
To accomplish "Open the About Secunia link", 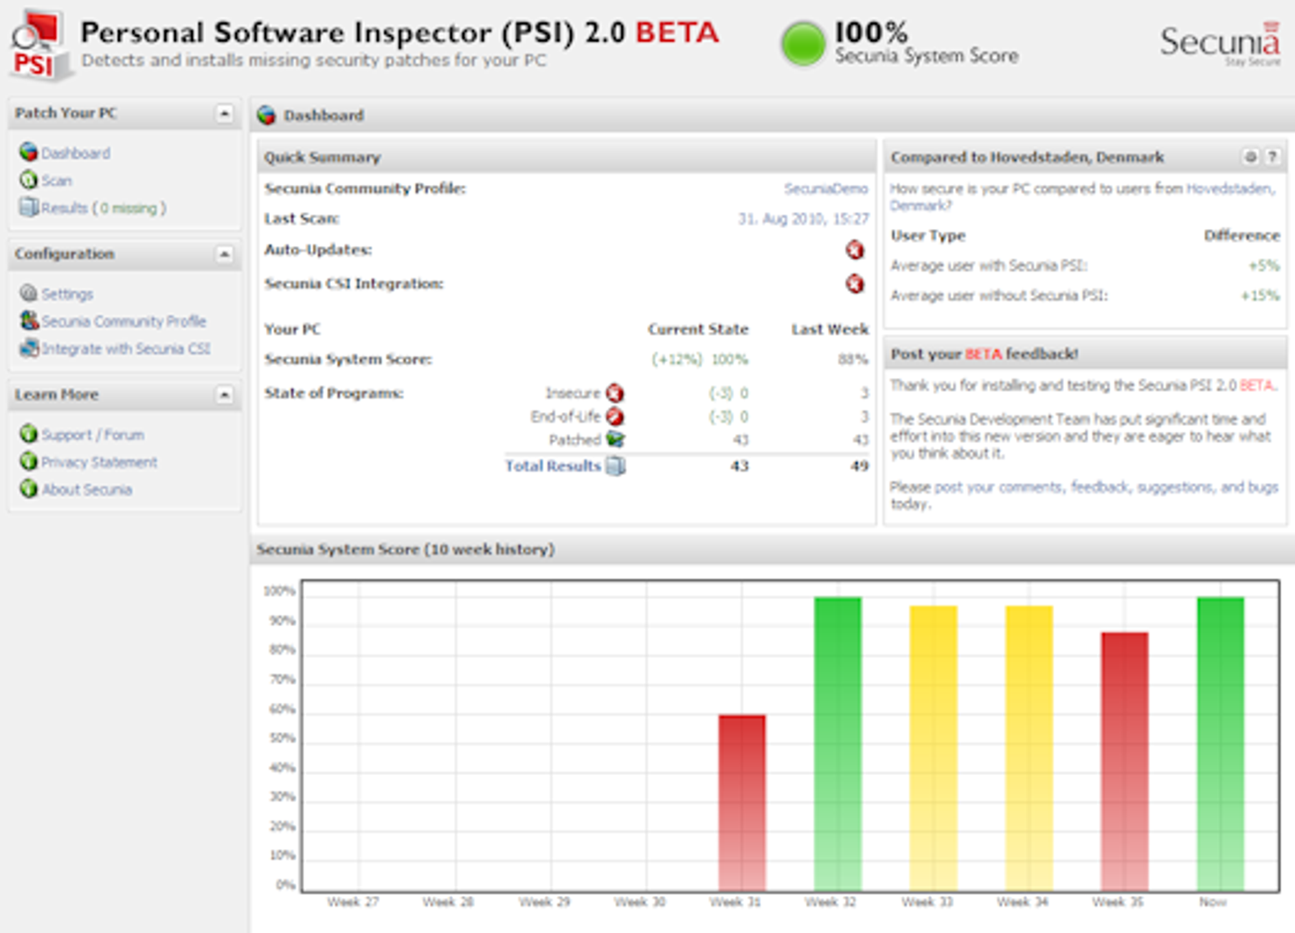I will (87, 490).
